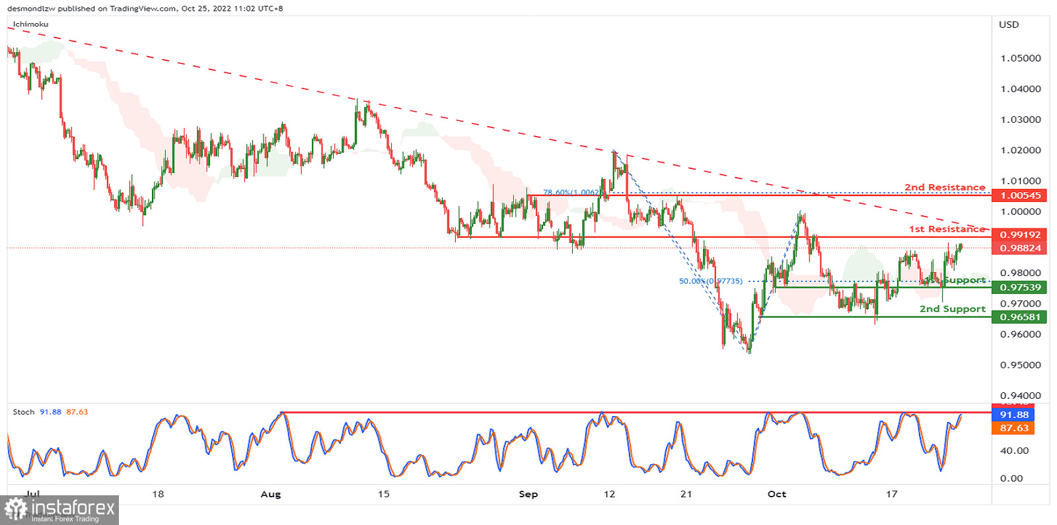The width and height of the screenshot is (1057, 525).
Task: Click the 0.99192 resistance price tag
Action: [1019, 234]
